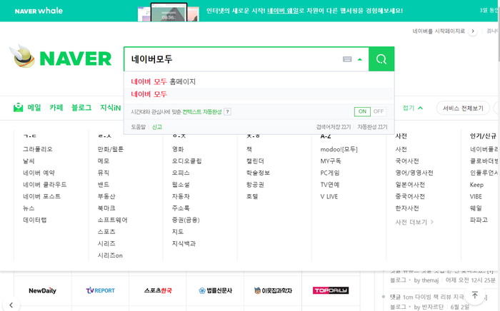Turn context autocomplete OFF
Image resolution: width=500 pixels, height=311 pixels.
379,111
